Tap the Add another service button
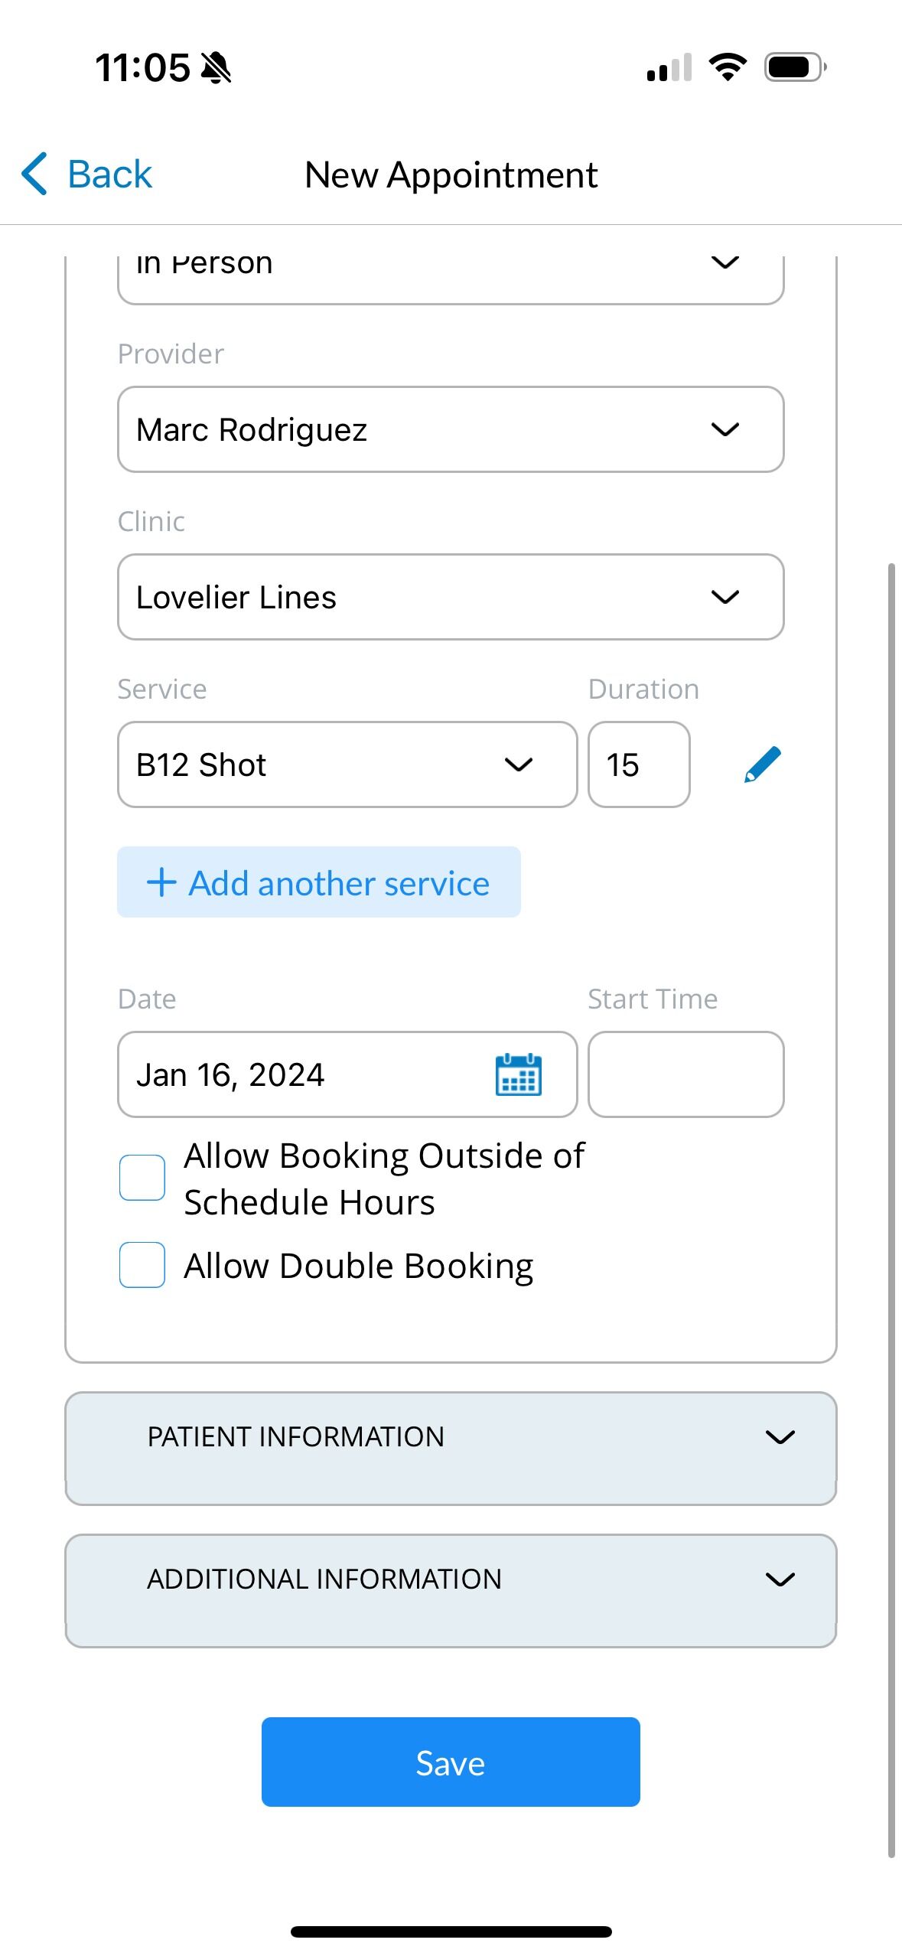The width and height of the screenshot is (902, 1956). click(x=319, y=882)
